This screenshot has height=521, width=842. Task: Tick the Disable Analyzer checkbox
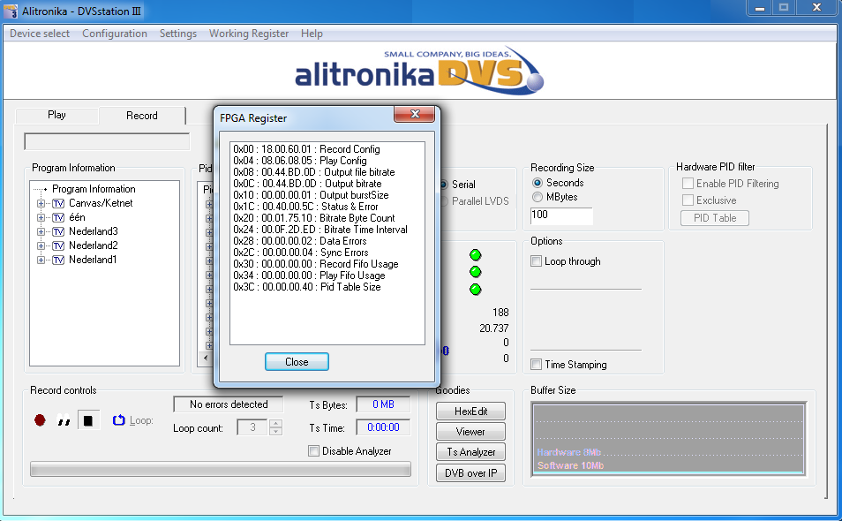[314, 451]
